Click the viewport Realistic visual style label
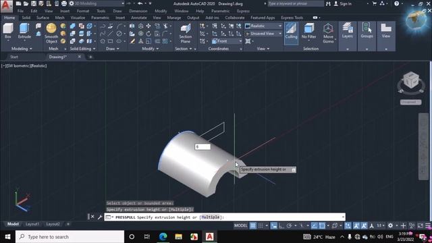This screenshot has height=243, width=432. [39, 66]
